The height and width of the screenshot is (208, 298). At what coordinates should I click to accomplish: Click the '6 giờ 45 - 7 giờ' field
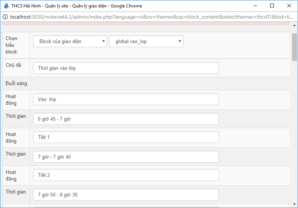126,119
